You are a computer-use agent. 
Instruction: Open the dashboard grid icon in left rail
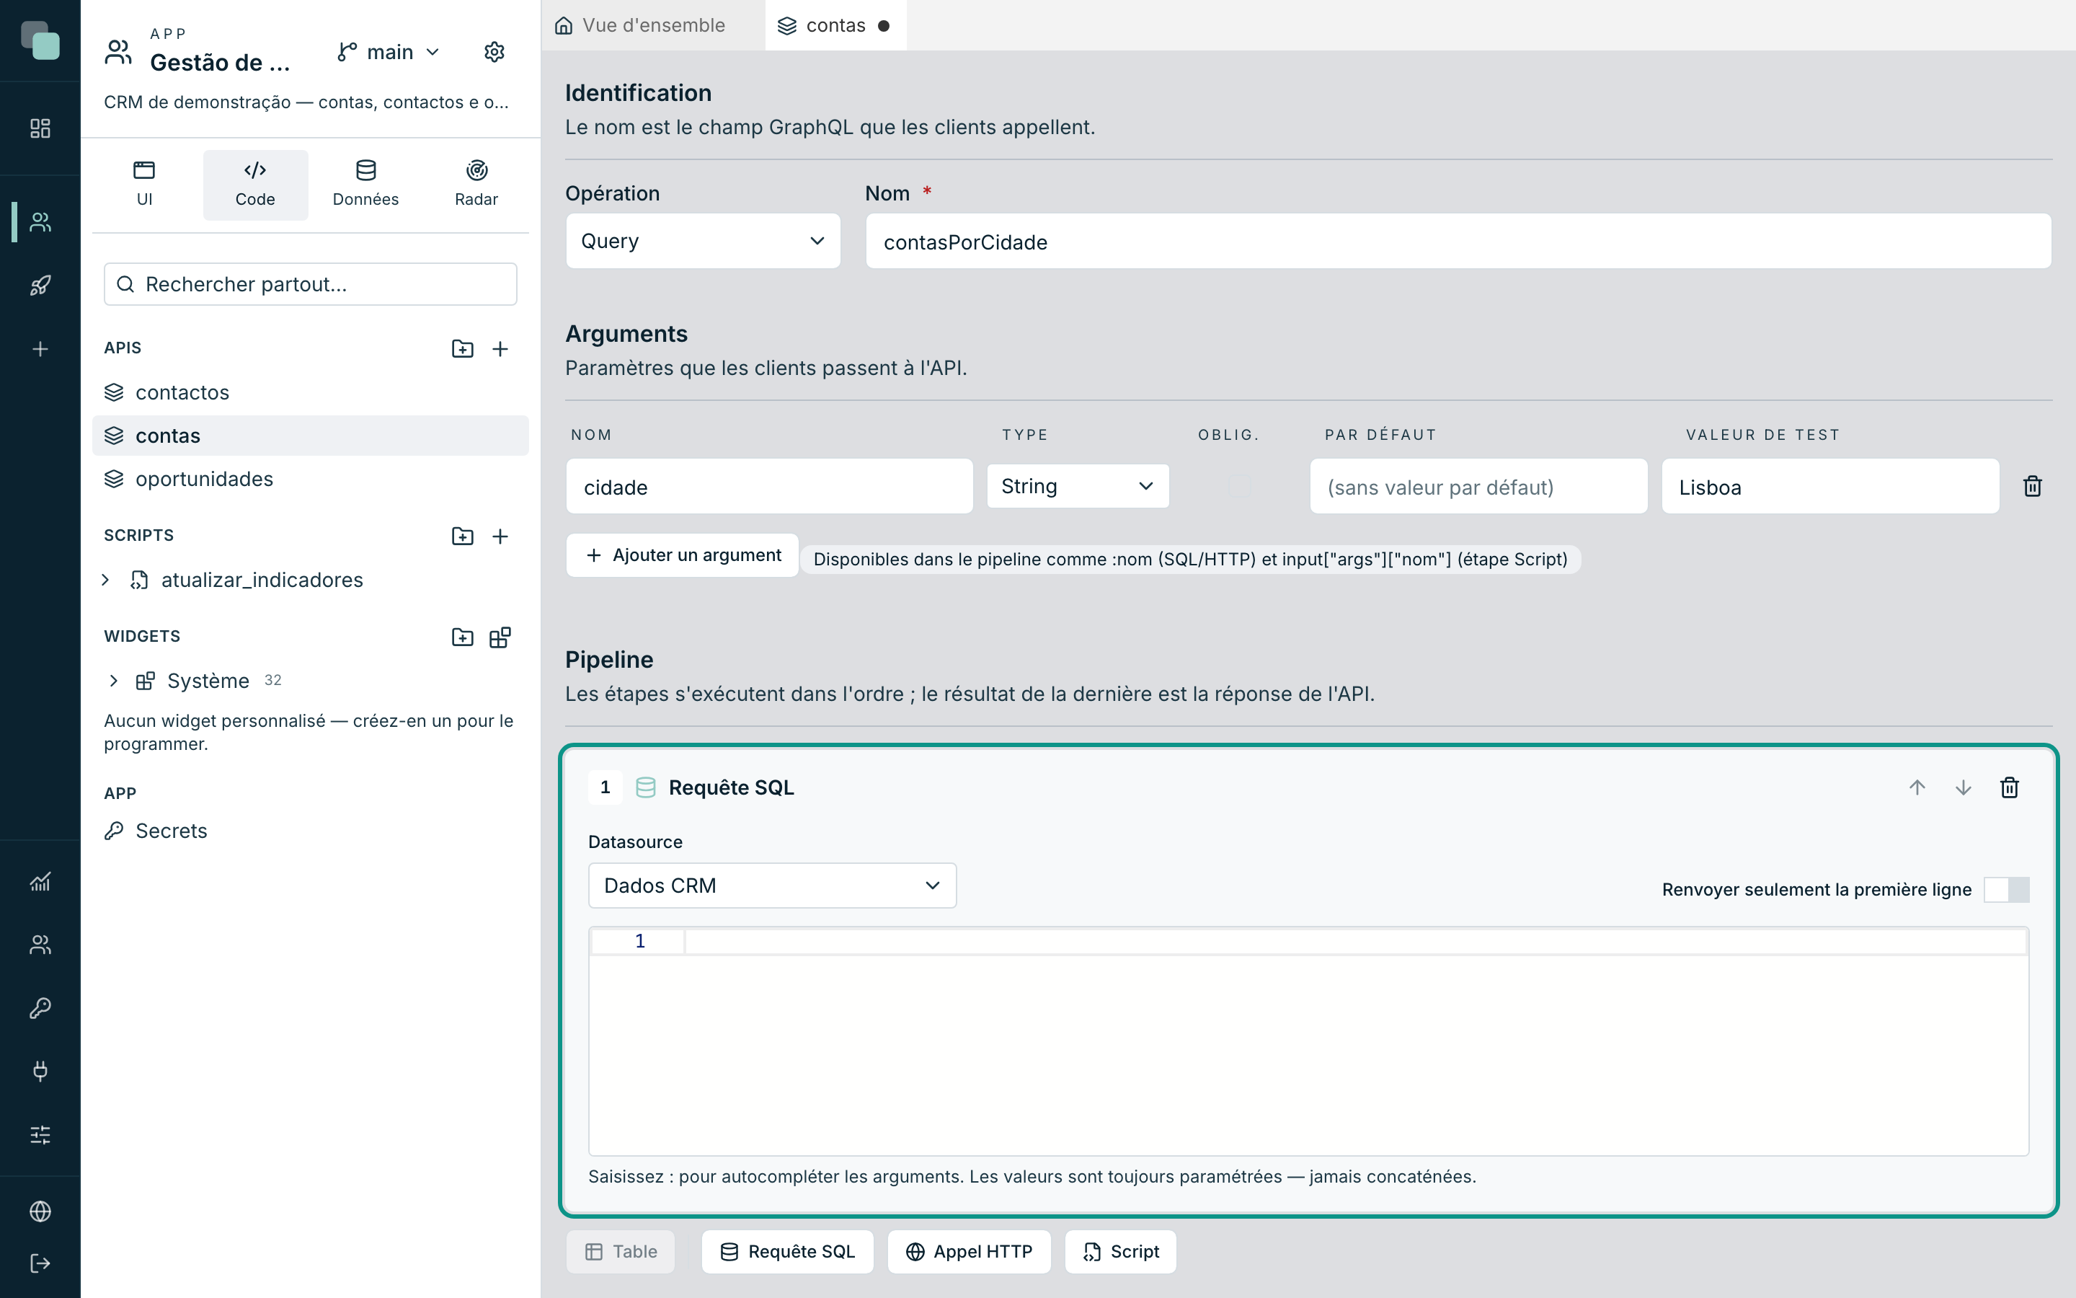click(x=40, y=129)
